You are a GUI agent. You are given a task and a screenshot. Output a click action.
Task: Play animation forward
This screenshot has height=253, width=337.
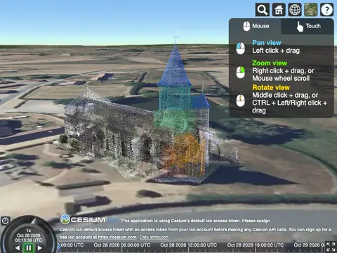tap(39, 248)
